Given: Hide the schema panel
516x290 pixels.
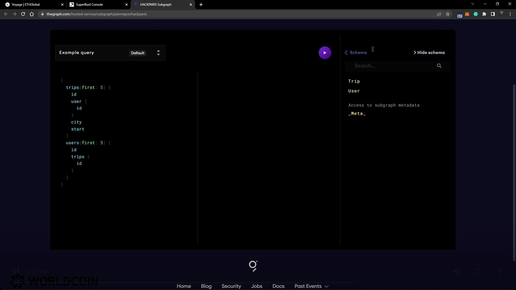Looking at the screenshot, I should coord(429,53).
